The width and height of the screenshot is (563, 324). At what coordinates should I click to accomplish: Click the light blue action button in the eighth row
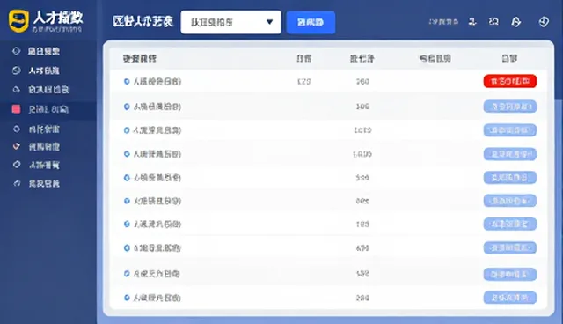point(510,248)
